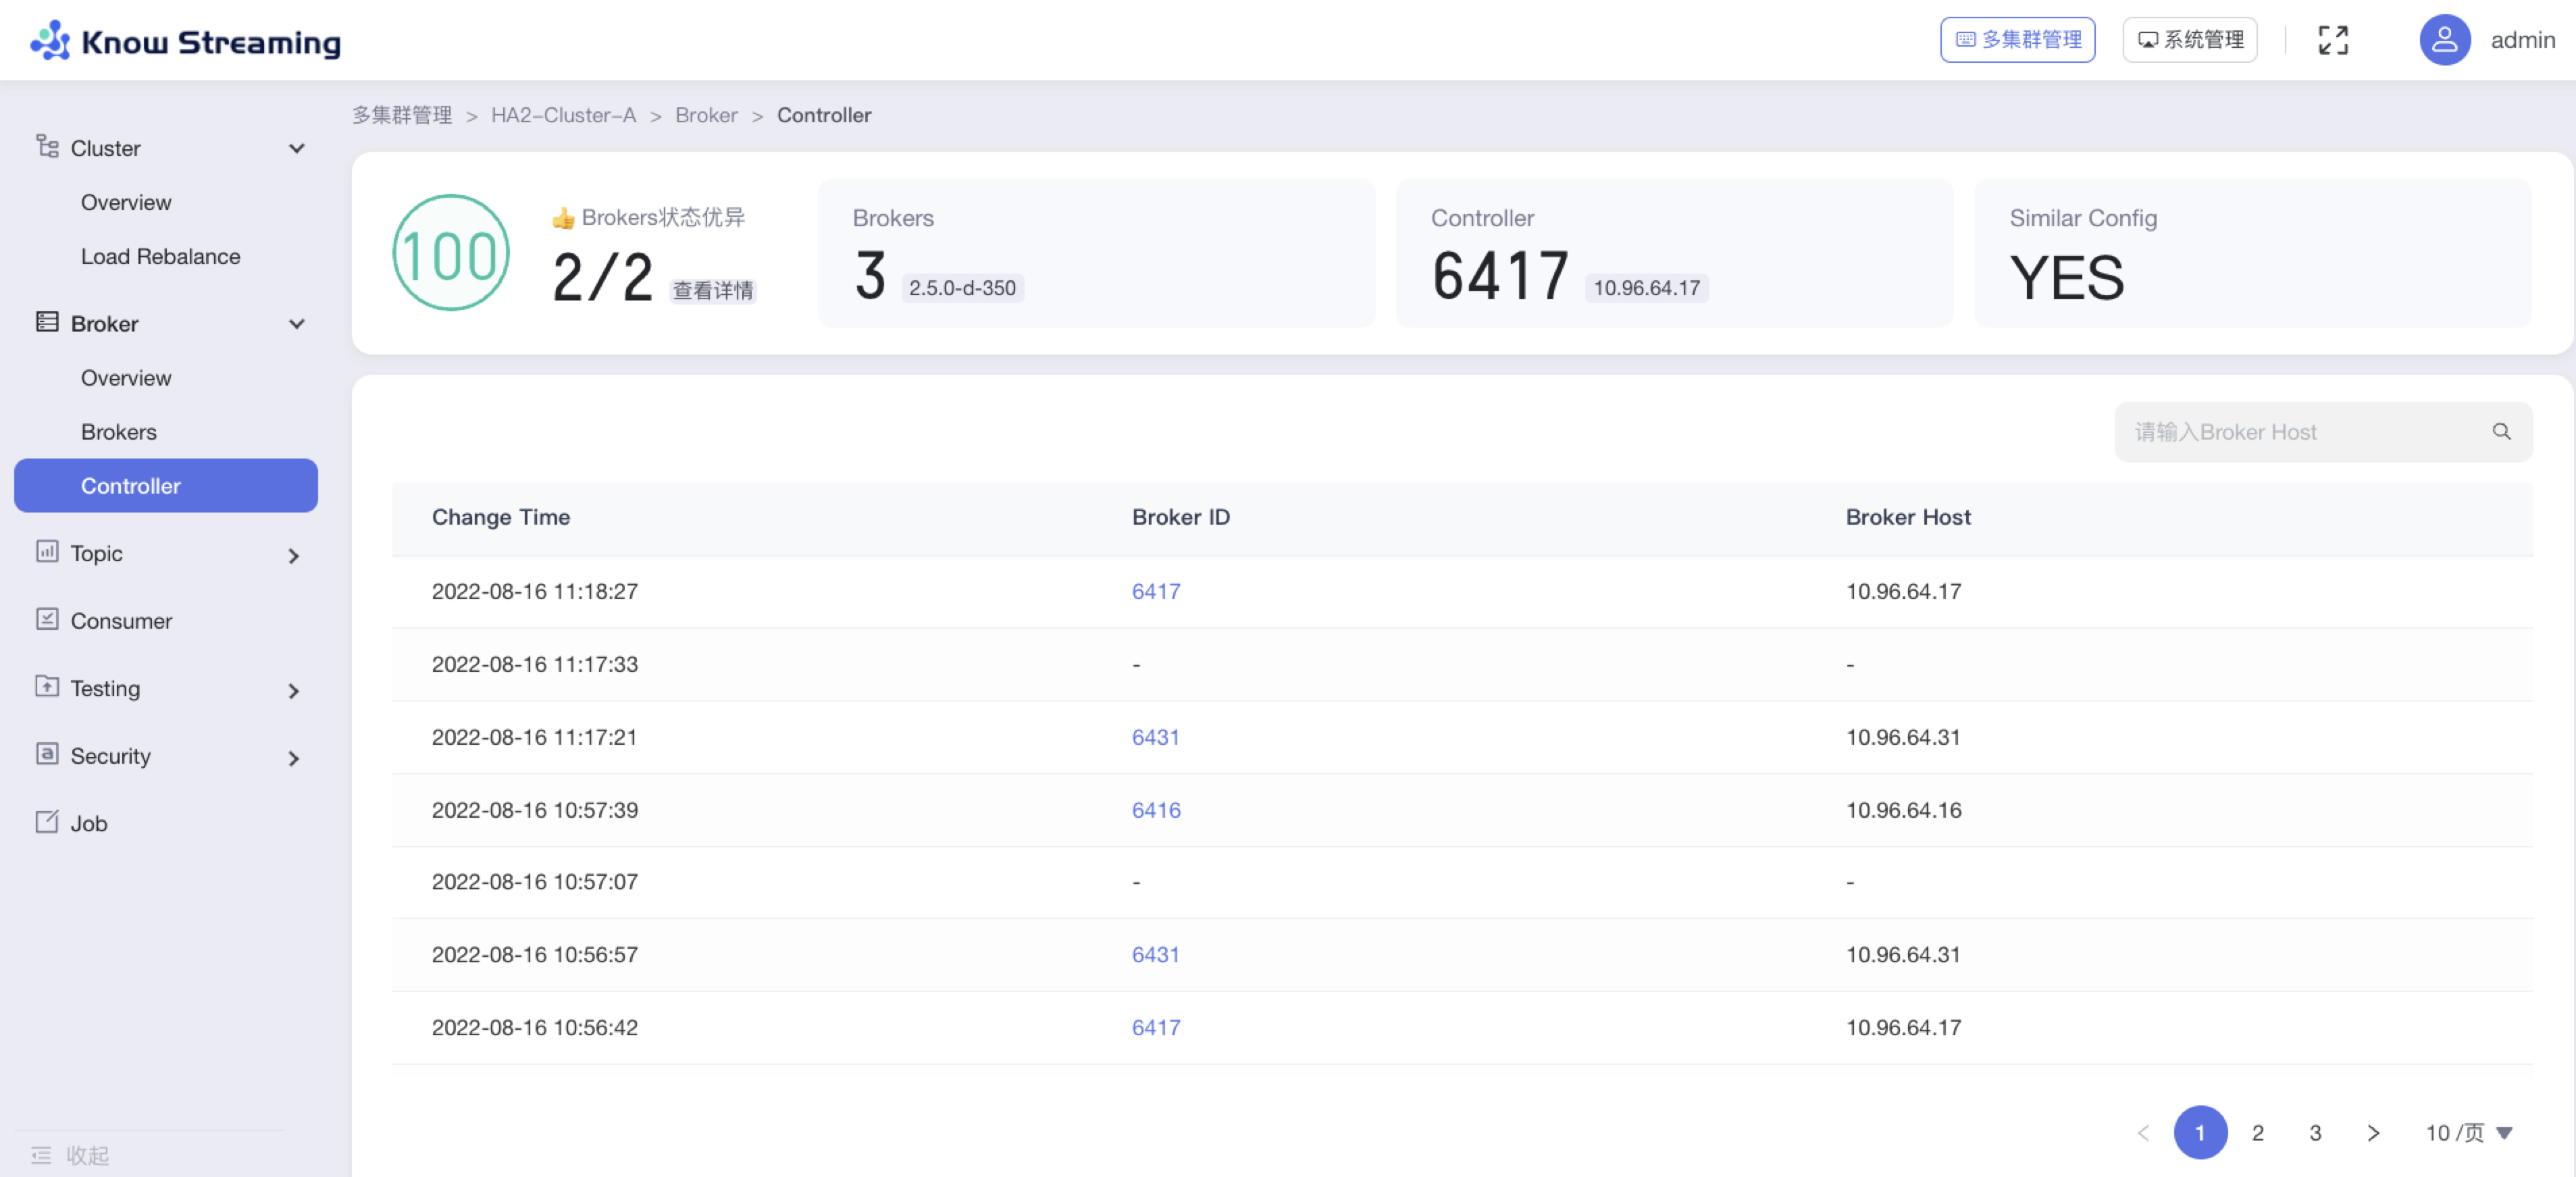Go to page 2 of results
Image resolution: width=2576 pixels, height=1177 pixels.
pyautogui.click(x=2257, y=1132)
